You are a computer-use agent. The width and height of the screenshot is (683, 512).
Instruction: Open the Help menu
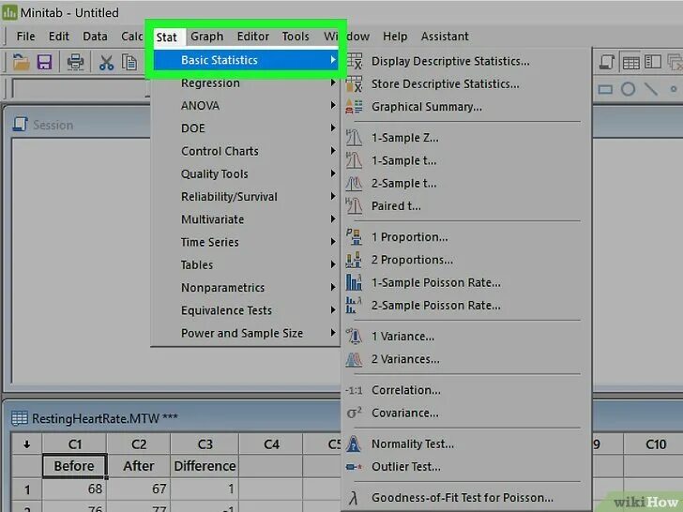click(x=395, y=37)
